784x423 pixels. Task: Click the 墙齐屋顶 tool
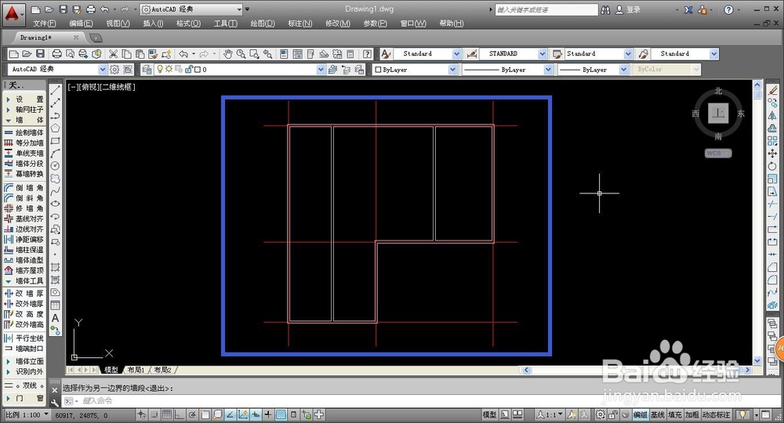point(24,270)
